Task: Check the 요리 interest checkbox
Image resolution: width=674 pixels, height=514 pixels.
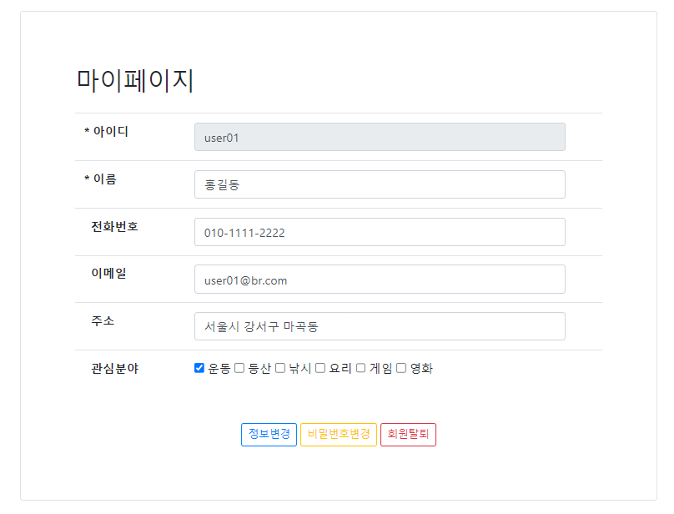Action: [x=320, y=368]
